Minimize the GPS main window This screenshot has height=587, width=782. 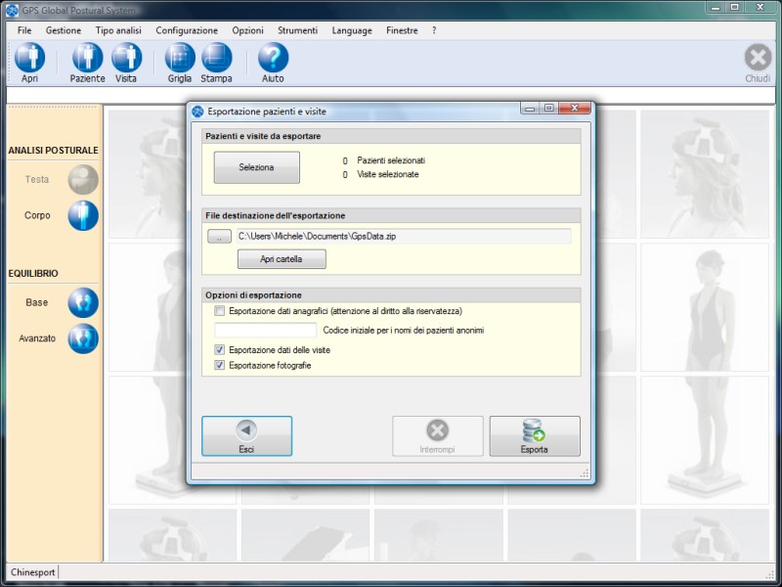click(715, 8)
